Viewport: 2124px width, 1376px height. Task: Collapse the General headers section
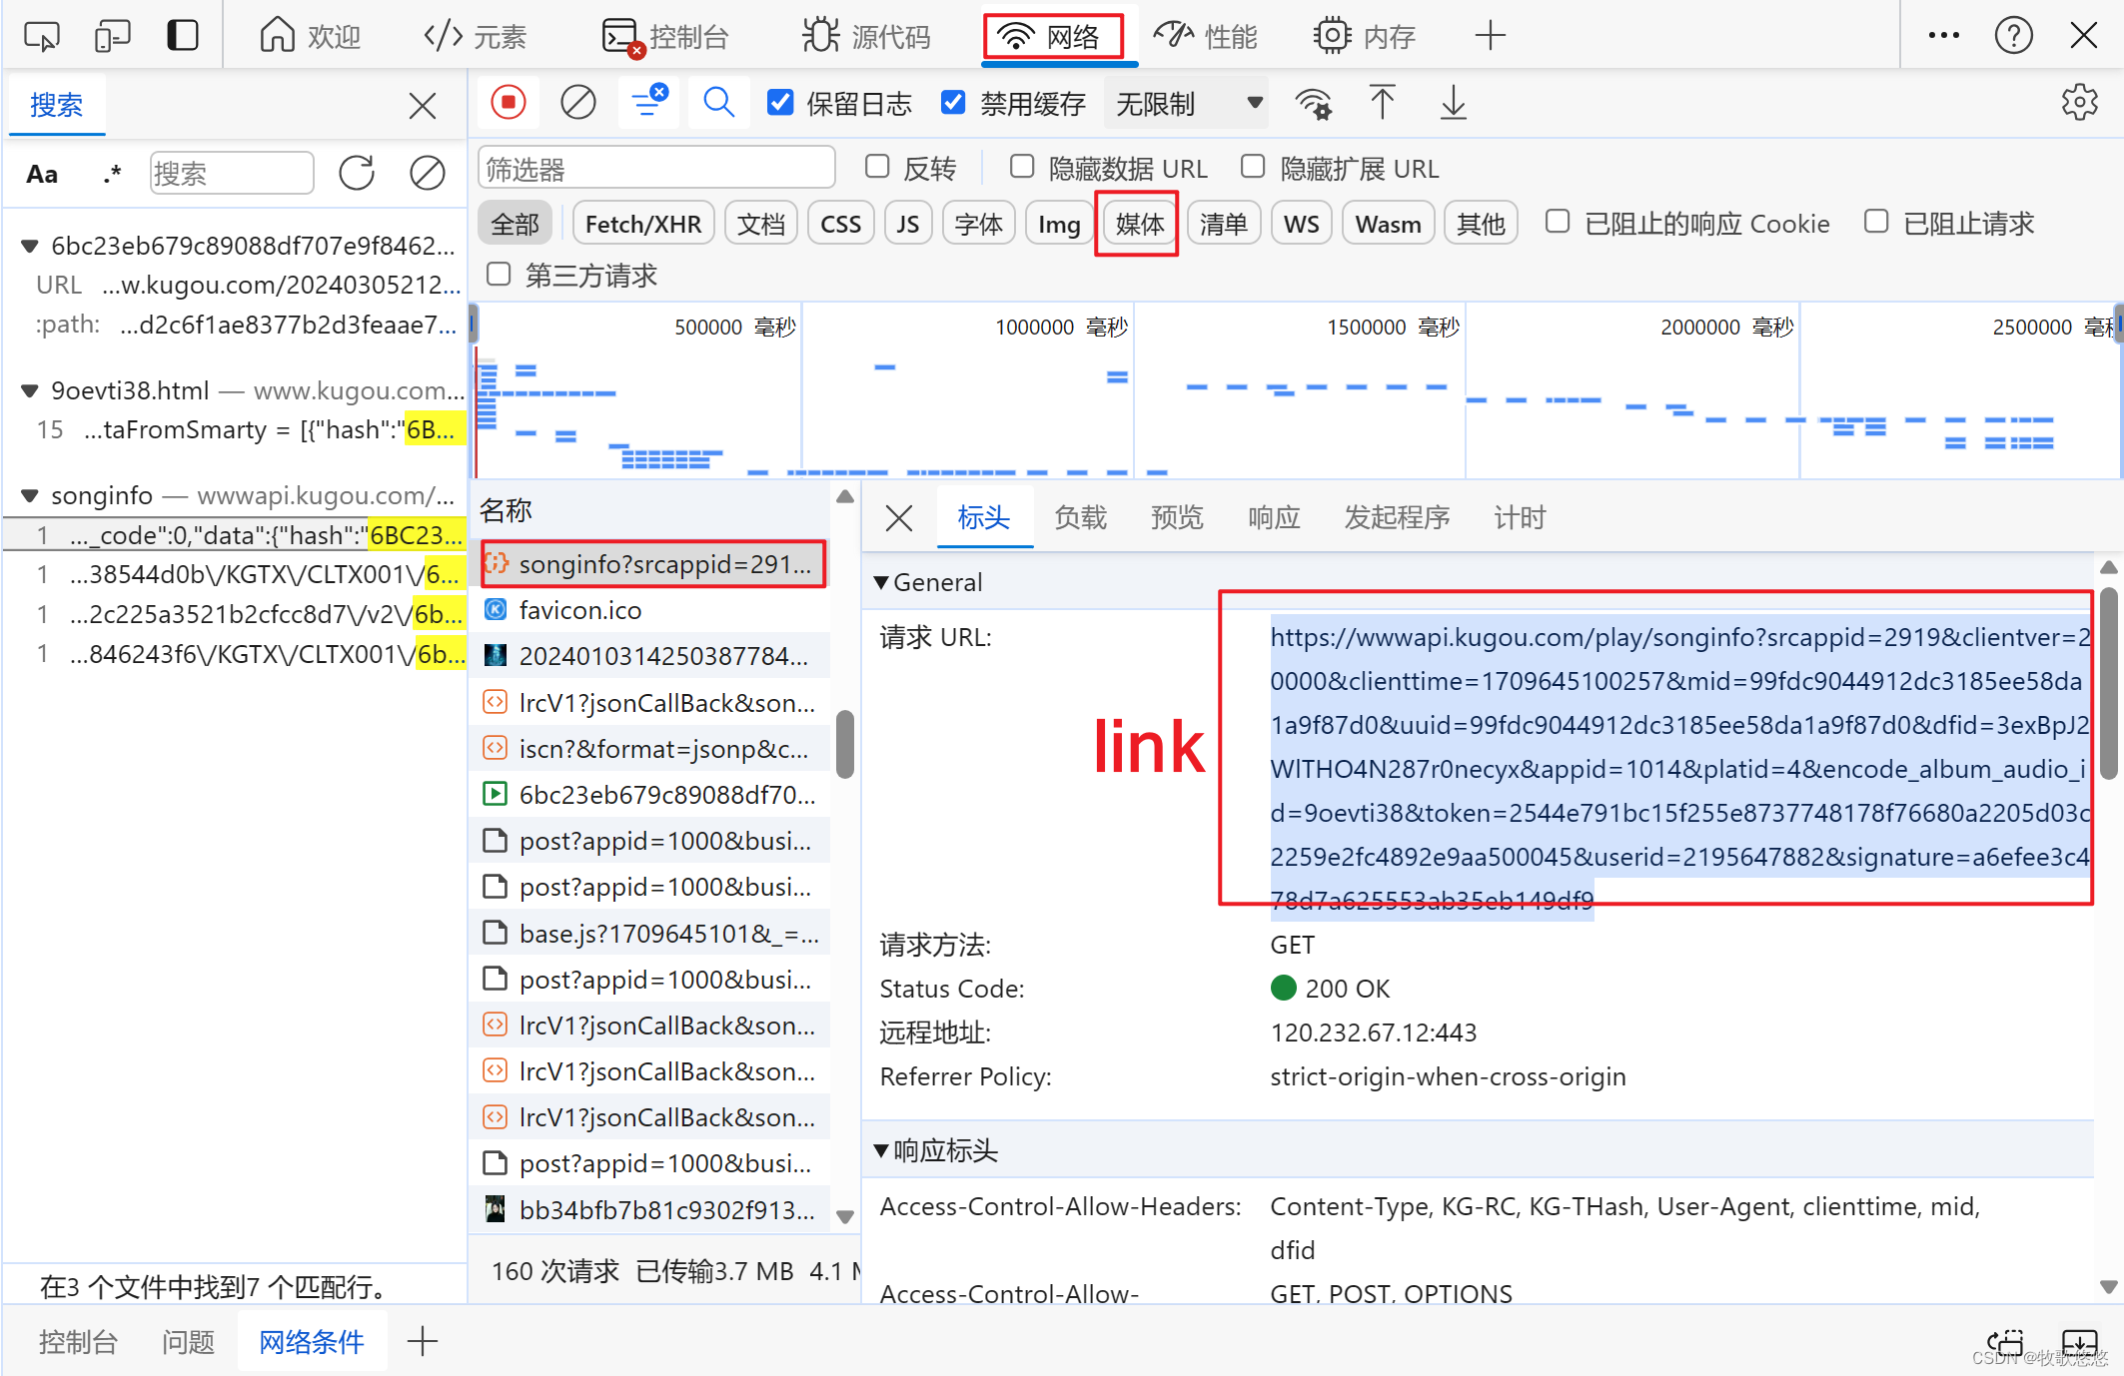tap(881, 582)
